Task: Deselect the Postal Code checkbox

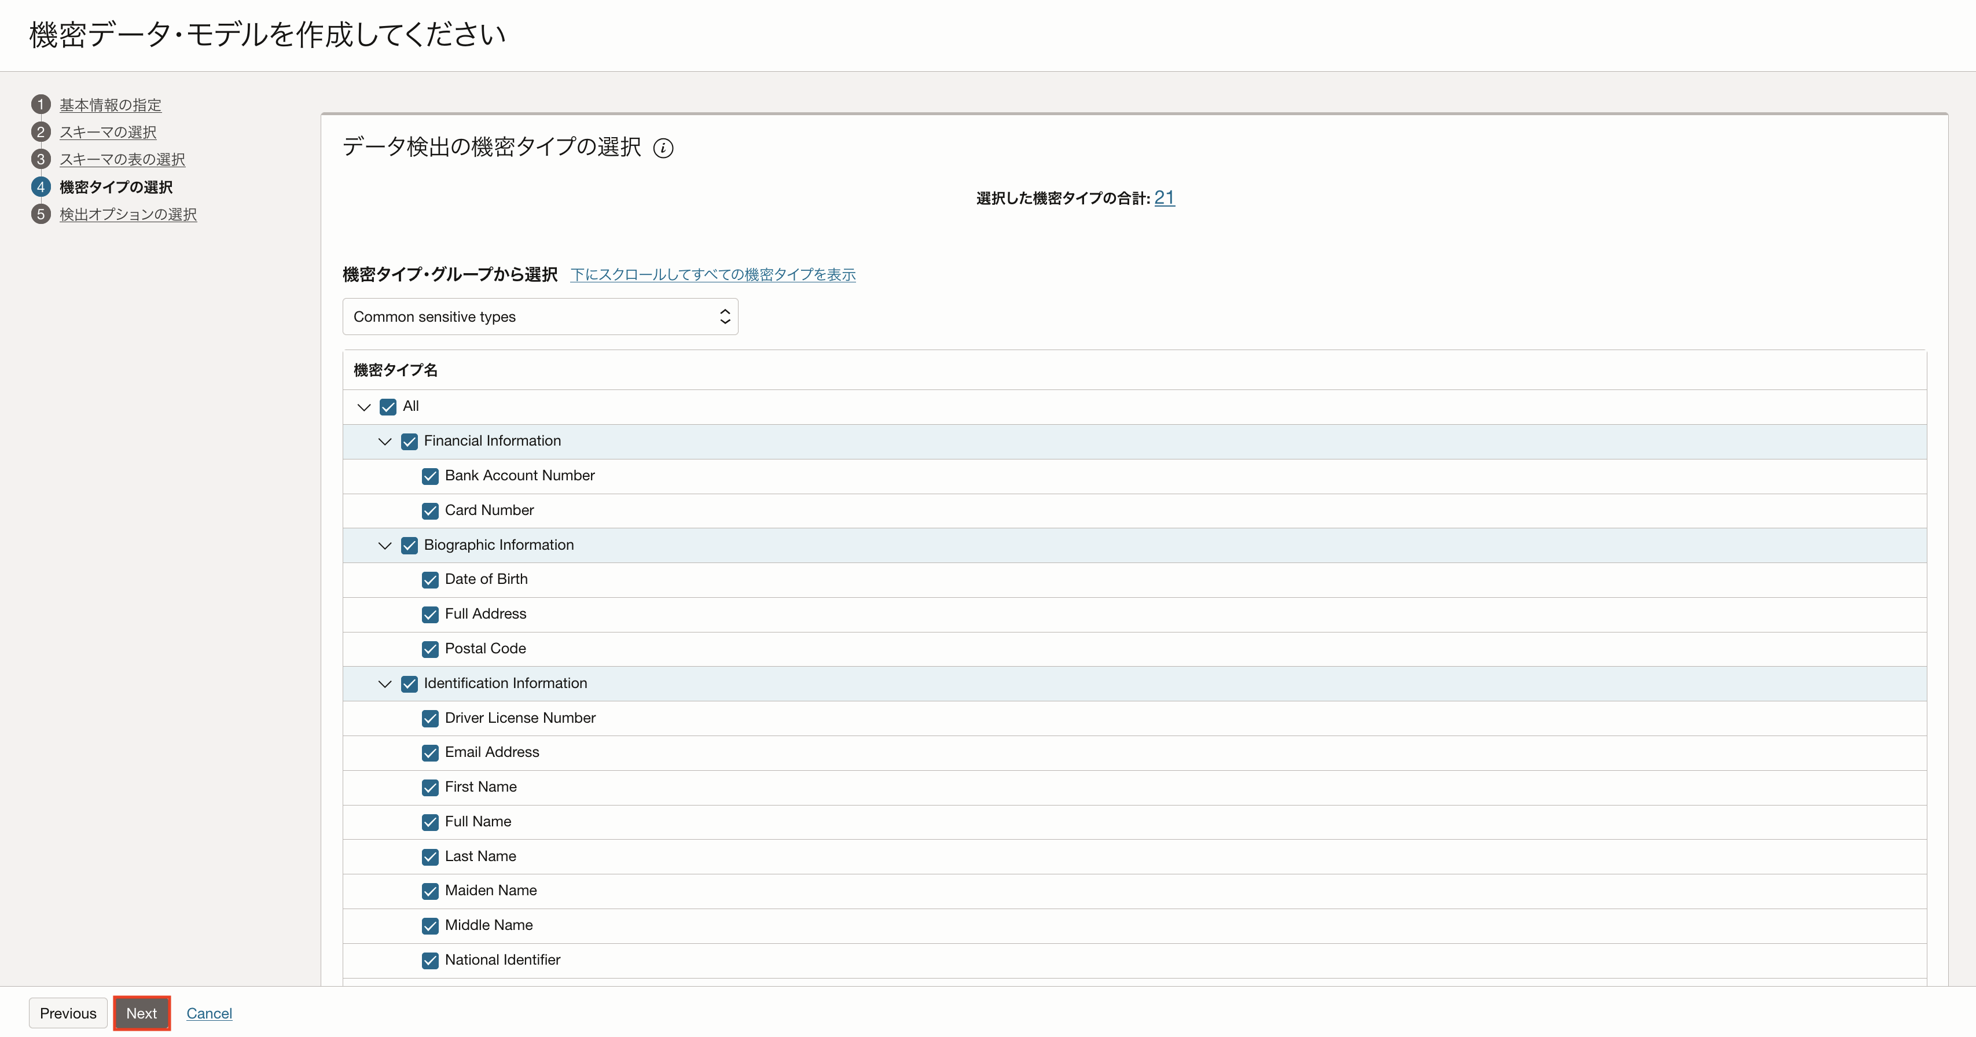Action: pos(430,649)
